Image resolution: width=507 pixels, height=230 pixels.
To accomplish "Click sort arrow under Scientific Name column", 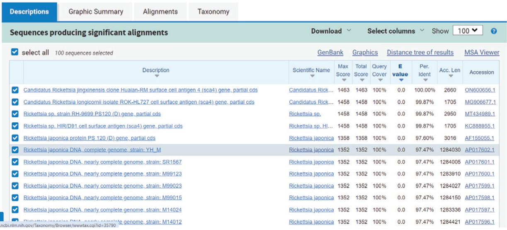I will pyautogui.click(x=311, y=76).
